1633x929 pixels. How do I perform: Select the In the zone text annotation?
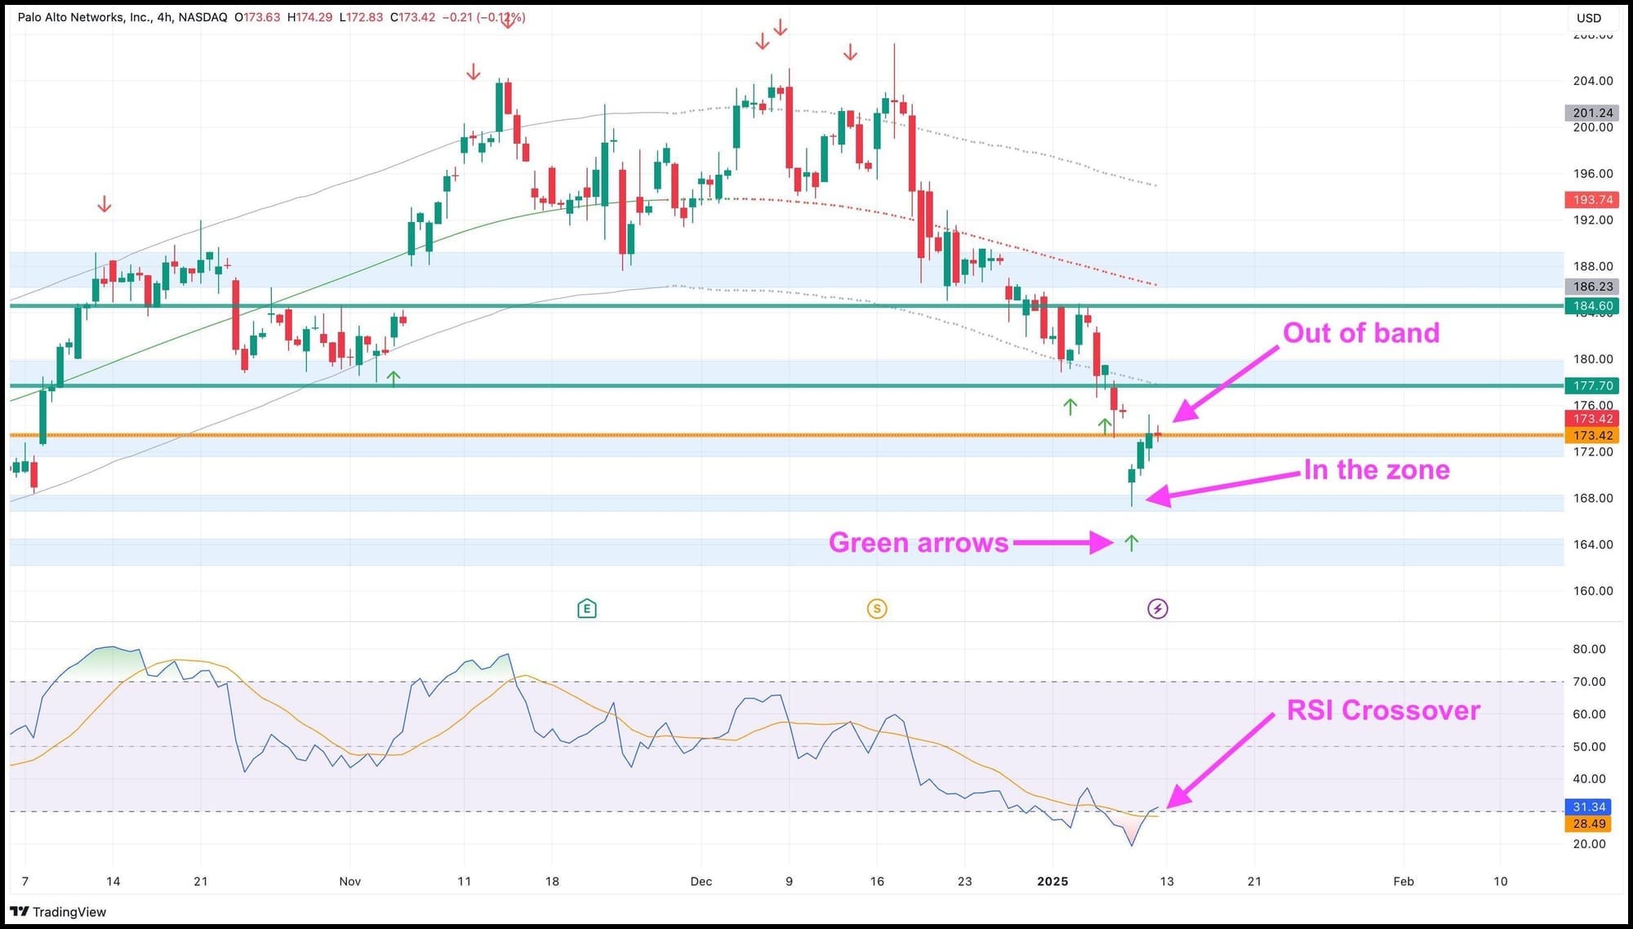point(1377,470)
